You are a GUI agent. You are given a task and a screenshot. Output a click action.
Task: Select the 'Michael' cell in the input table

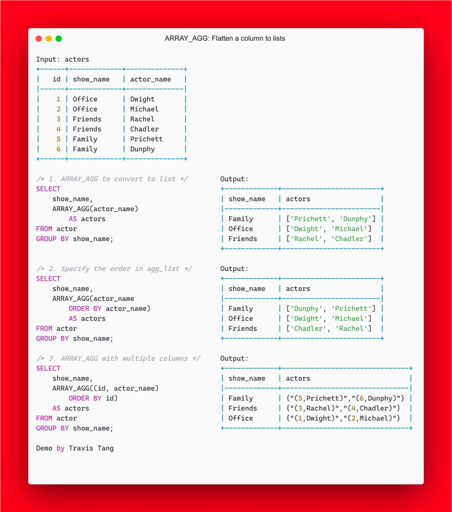(x=144, y=109)
